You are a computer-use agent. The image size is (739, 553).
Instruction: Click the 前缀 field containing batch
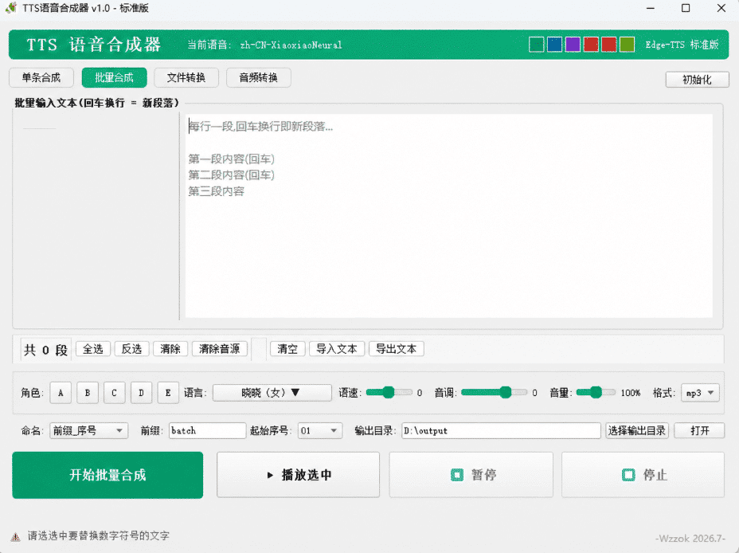[207, 430]
